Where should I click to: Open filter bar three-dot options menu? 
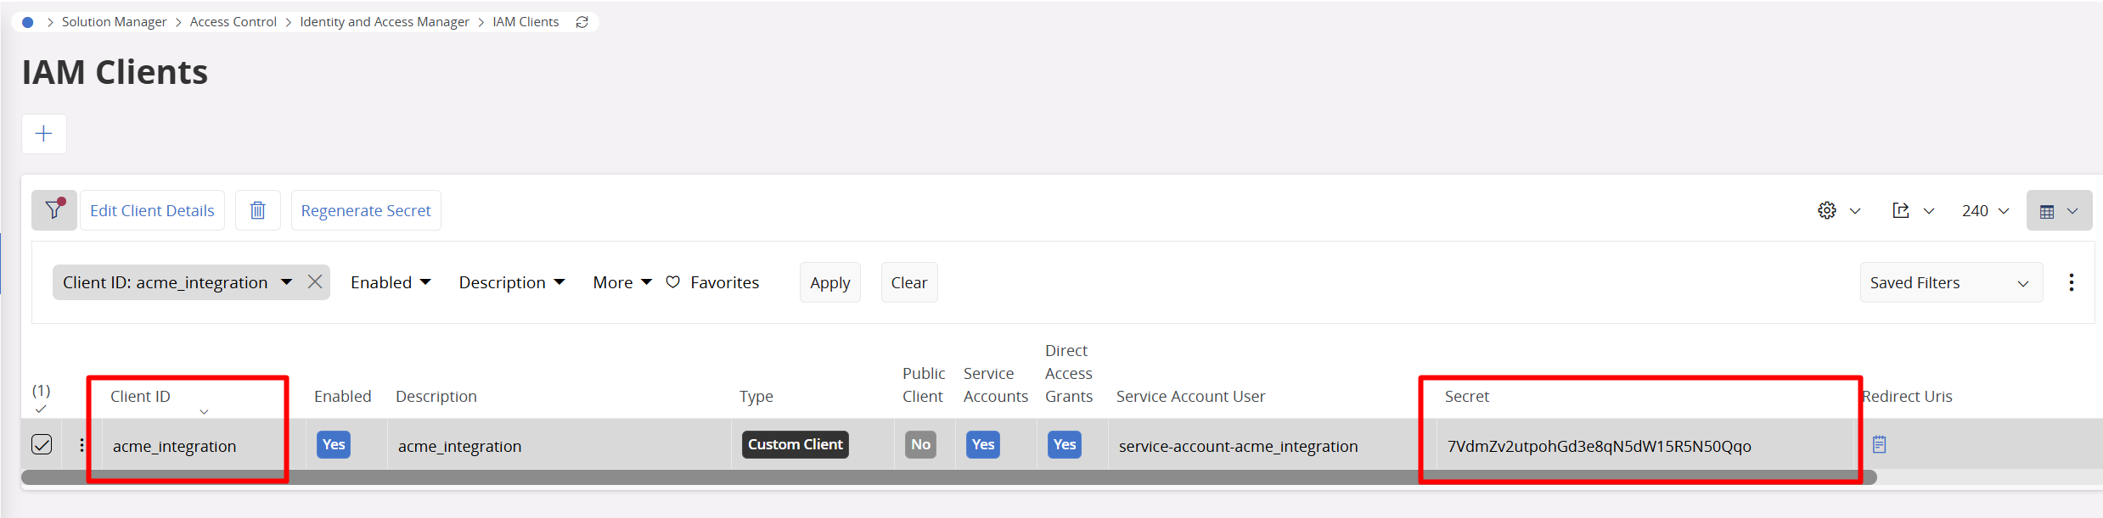tap(2071, 282)
